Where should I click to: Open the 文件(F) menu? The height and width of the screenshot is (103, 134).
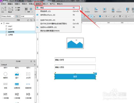pyautogui.click(x=3, y=4)
